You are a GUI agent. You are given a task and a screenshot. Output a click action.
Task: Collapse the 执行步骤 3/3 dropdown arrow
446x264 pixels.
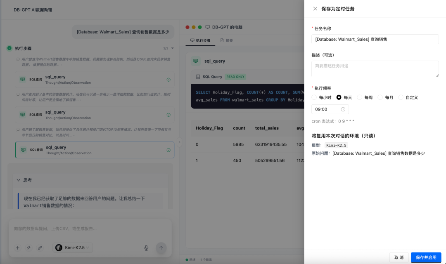pyautogui.click(x=172, y=48)
